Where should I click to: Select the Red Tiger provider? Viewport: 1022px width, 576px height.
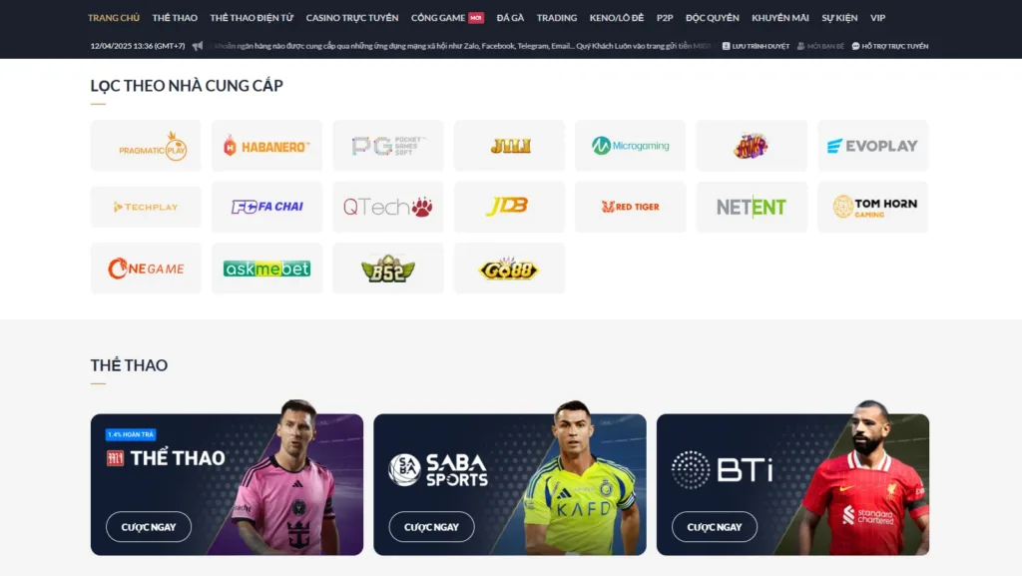631,207
